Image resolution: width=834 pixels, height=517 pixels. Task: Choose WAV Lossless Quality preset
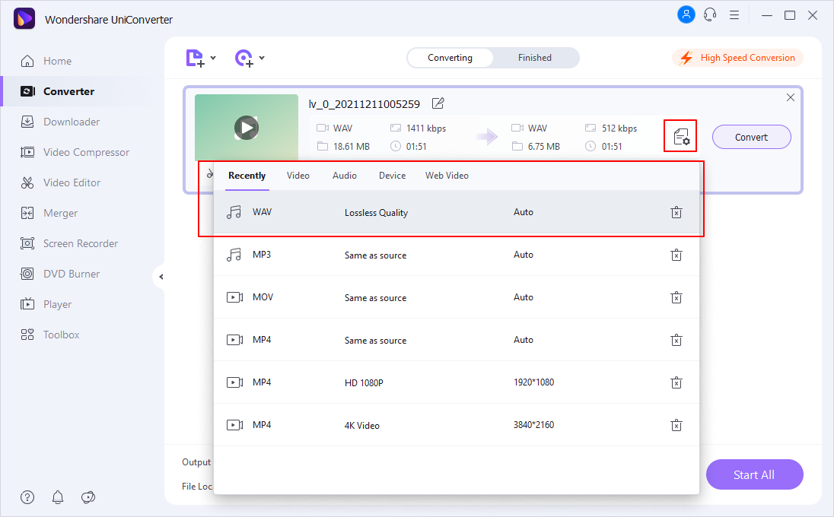coord(457,213)
